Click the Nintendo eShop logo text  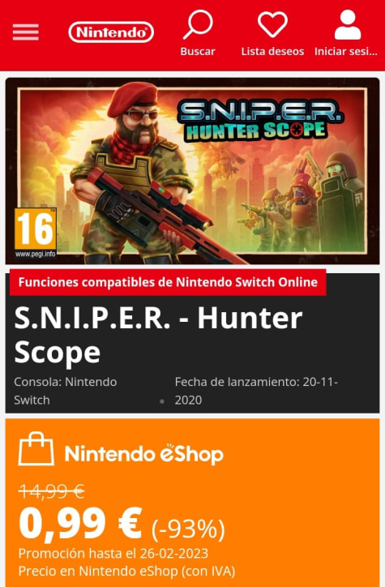click(x=144, y=454)
